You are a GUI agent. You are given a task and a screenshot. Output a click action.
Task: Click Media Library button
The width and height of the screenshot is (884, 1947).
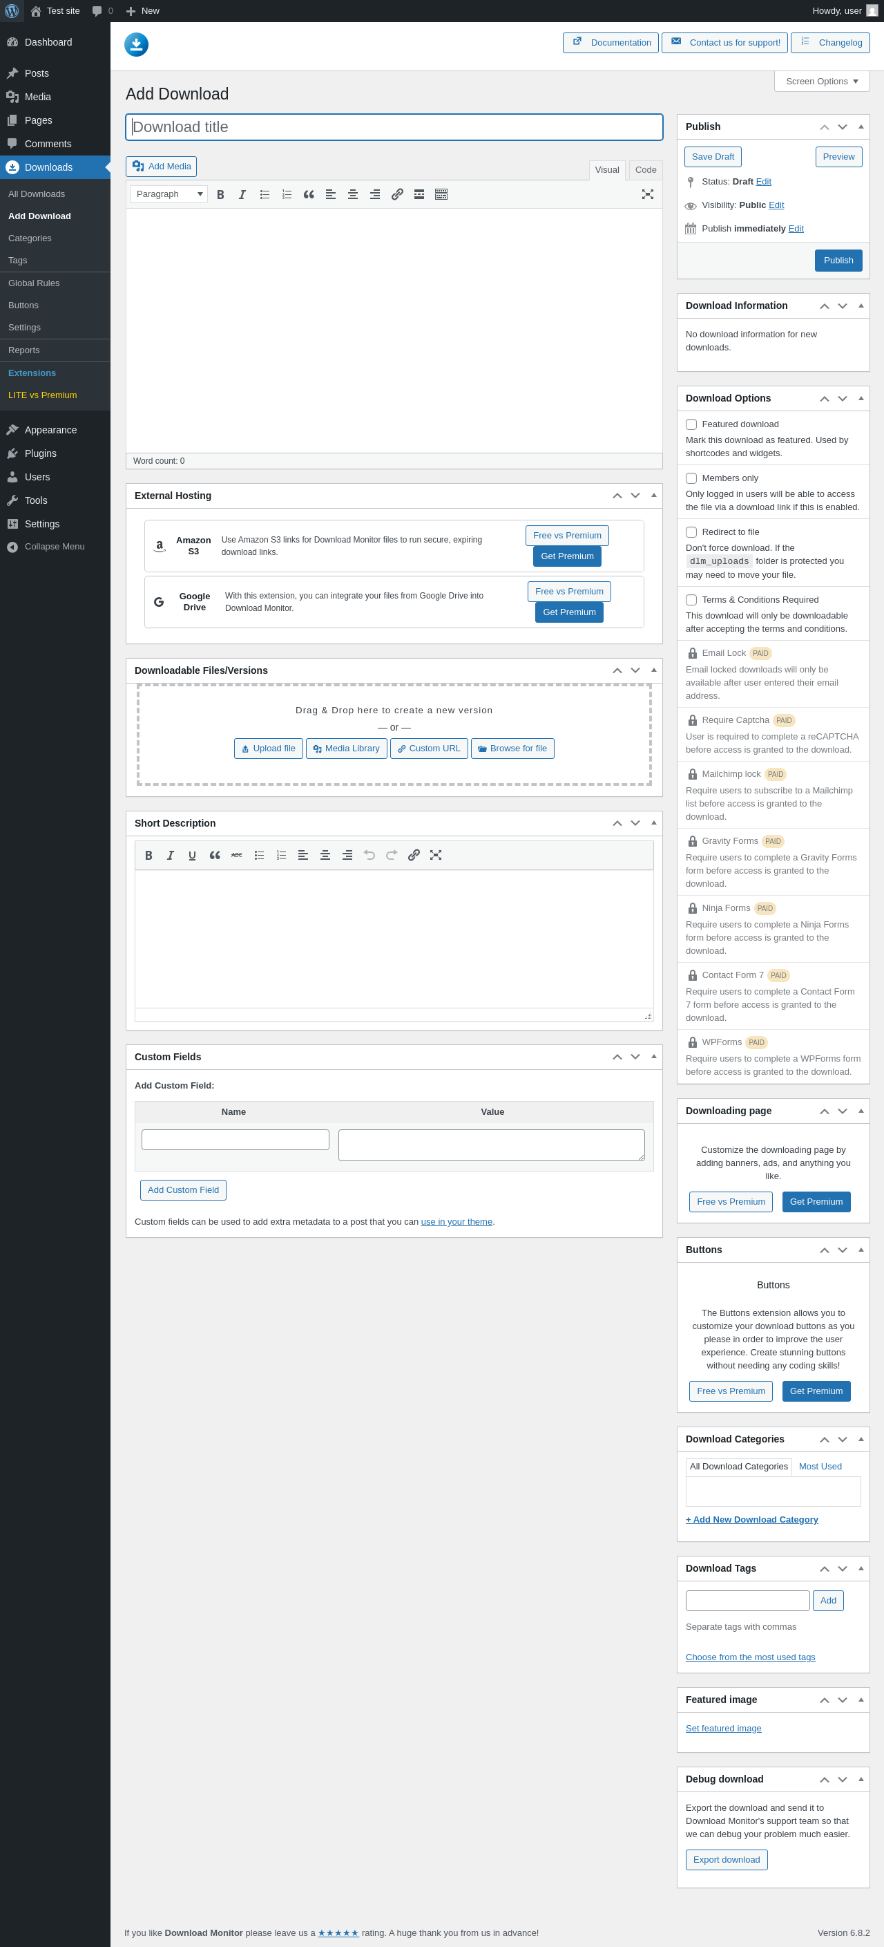(x=346, y=749)
